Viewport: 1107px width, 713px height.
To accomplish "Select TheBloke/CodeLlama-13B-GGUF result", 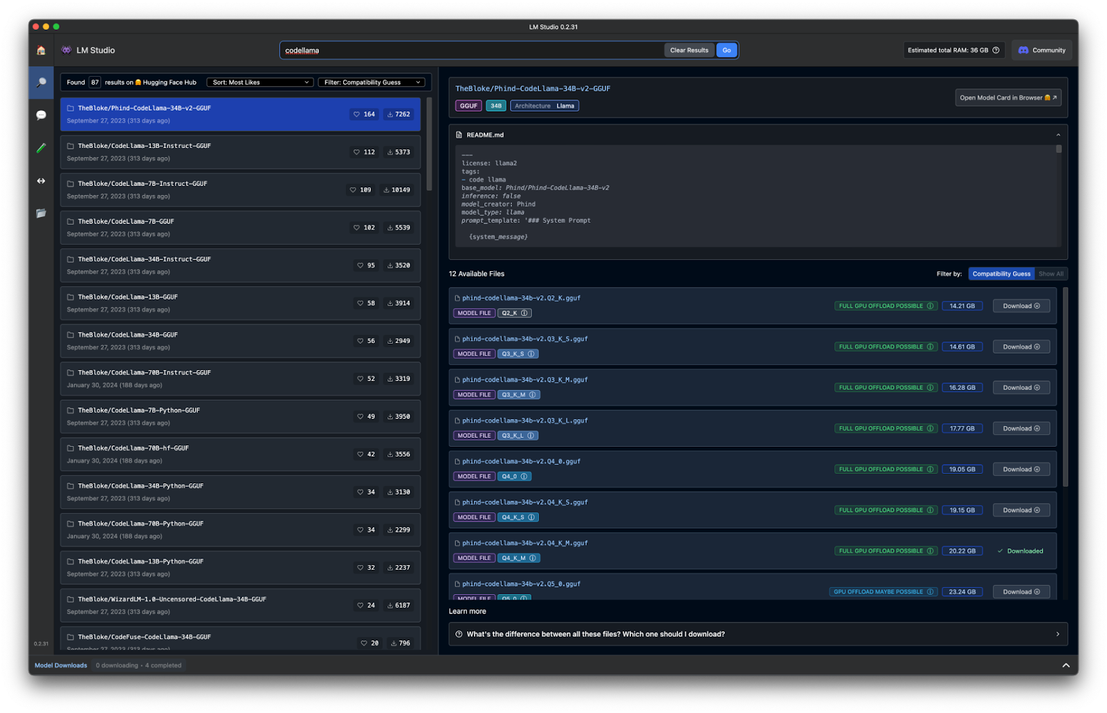I will tap(240, 303).
